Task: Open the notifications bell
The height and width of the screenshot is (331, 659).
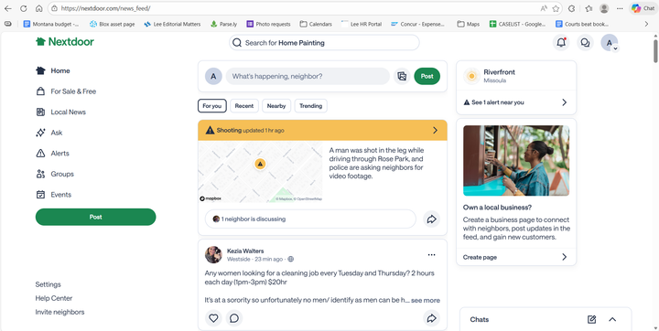Action: 561,42
